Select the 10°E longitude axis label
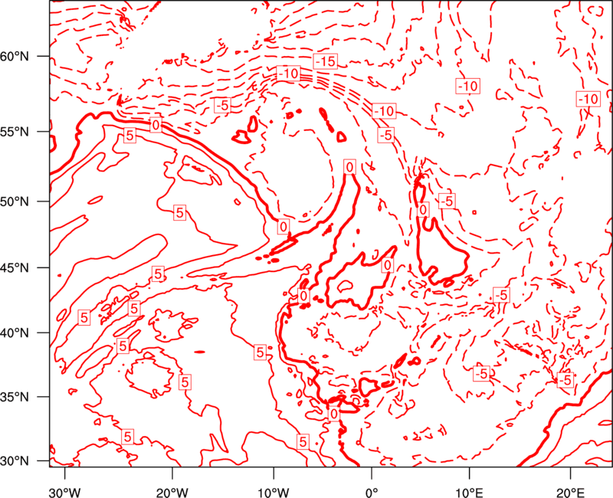 coord(469,492)
